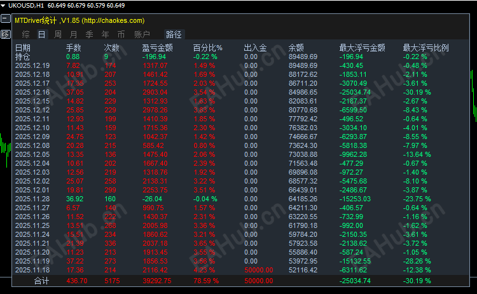Click drawdown ratio -23.75 %
Image resolution: width=477 pixels, height=294 pixels.
tap(417, 199)
